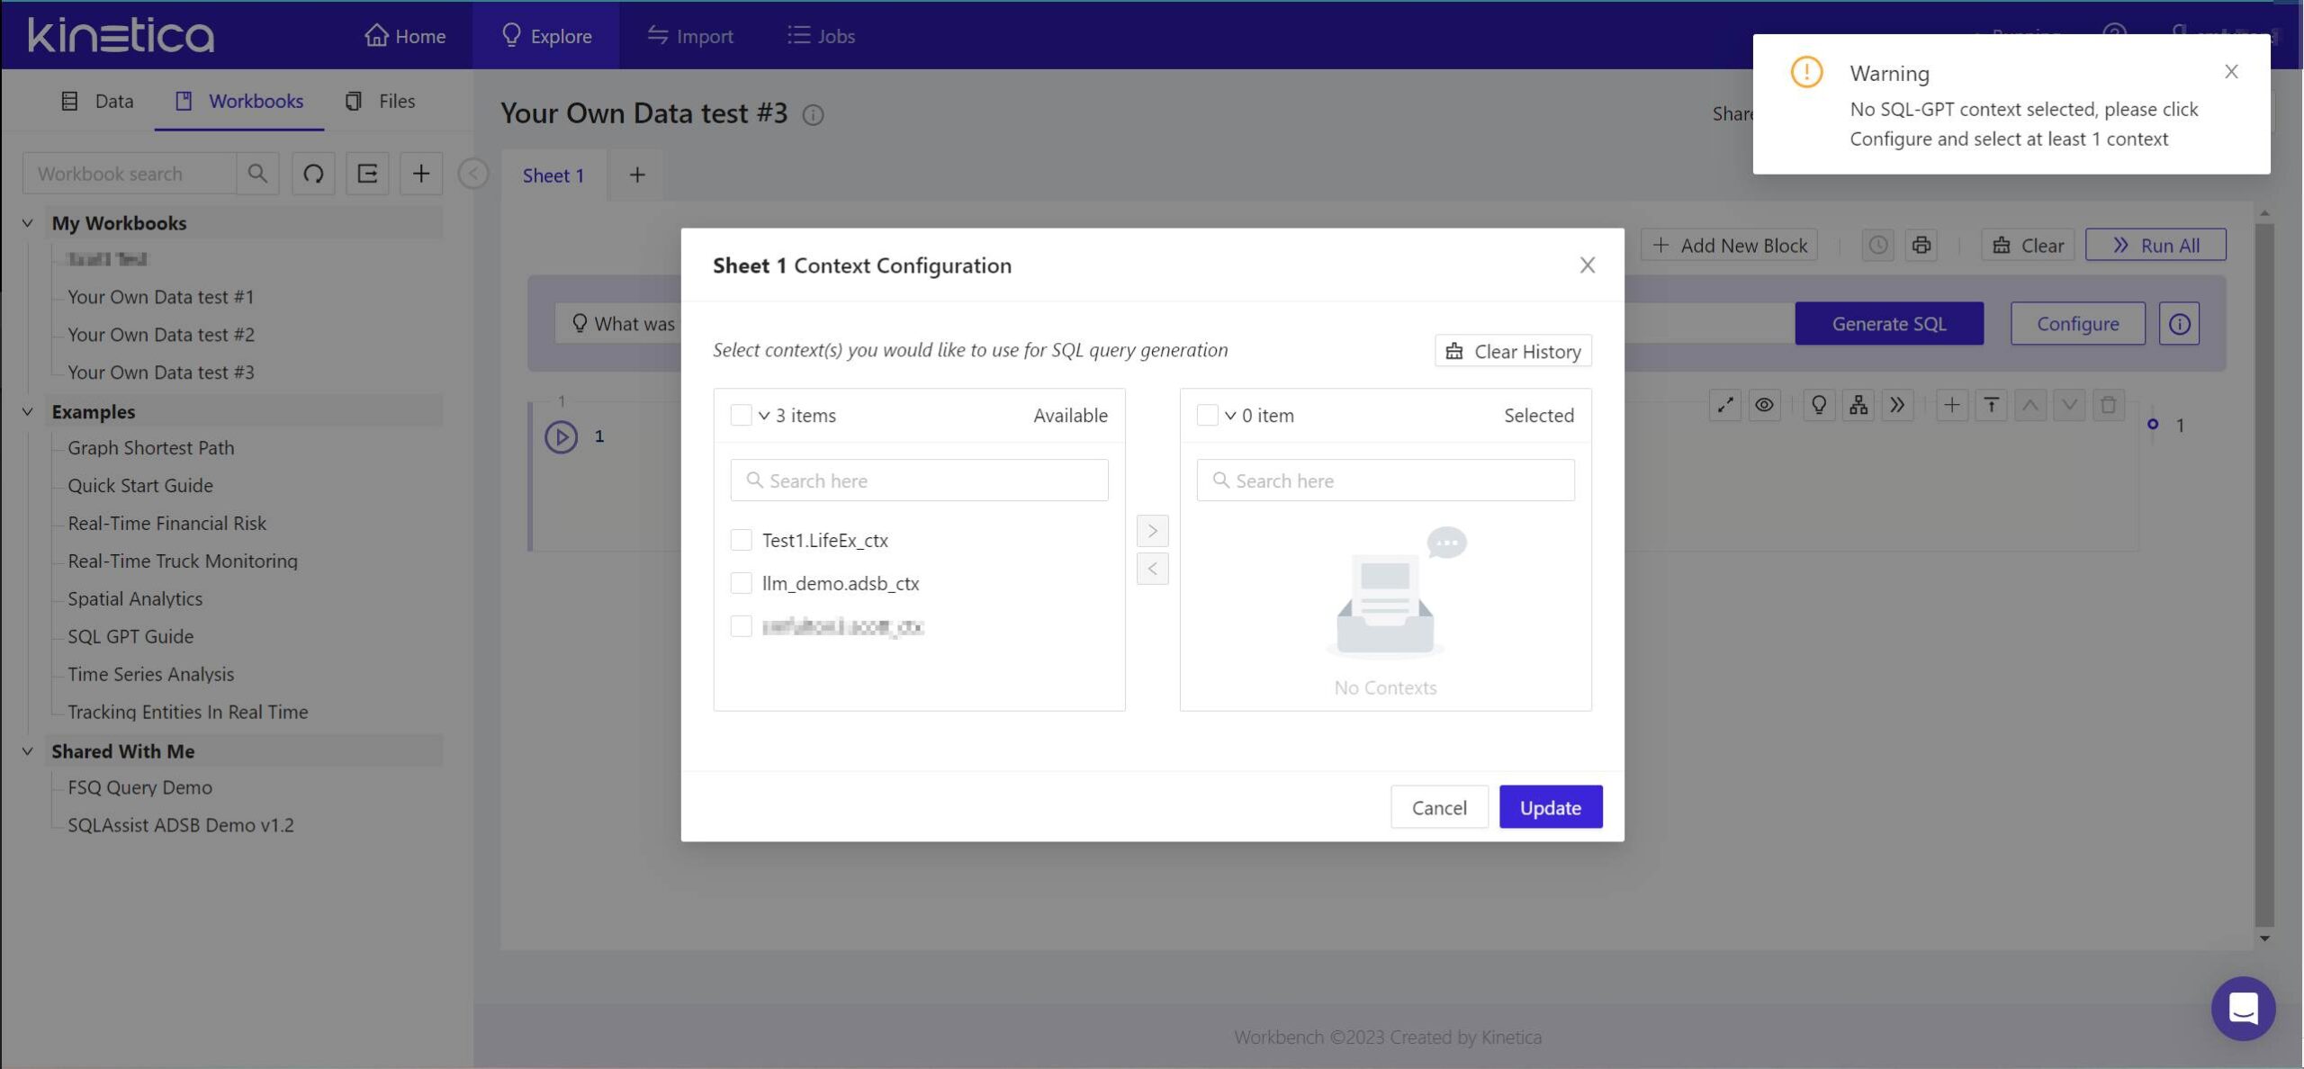This screenshot has width=2304, height=1069.
Task: Toggle select-all checkbox for Available items
Action: point(741,415)
